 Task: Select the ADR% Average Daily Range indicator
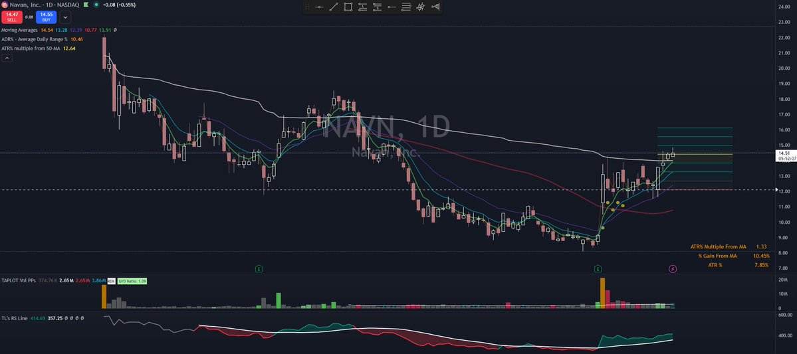35,39
